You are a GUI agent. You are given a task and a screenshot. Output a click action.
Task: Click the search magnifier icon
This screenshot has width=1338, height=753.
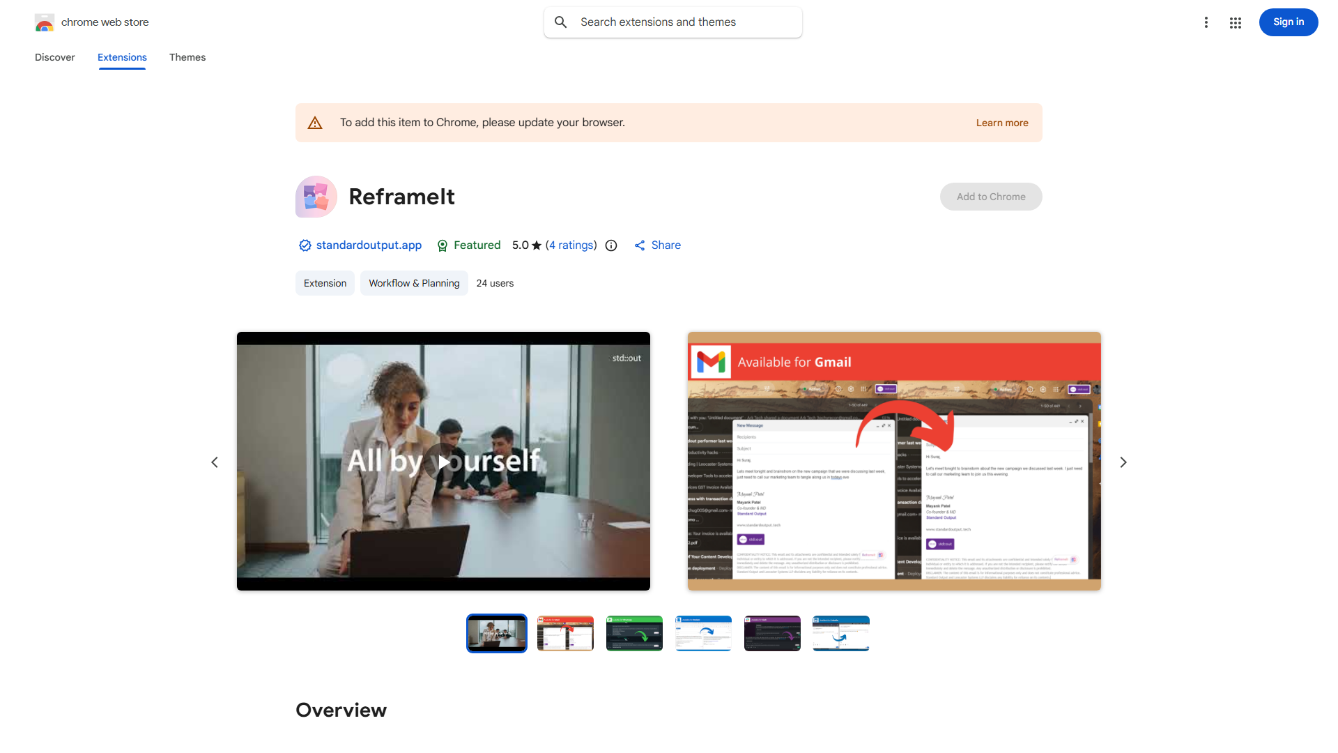point(561,22)
